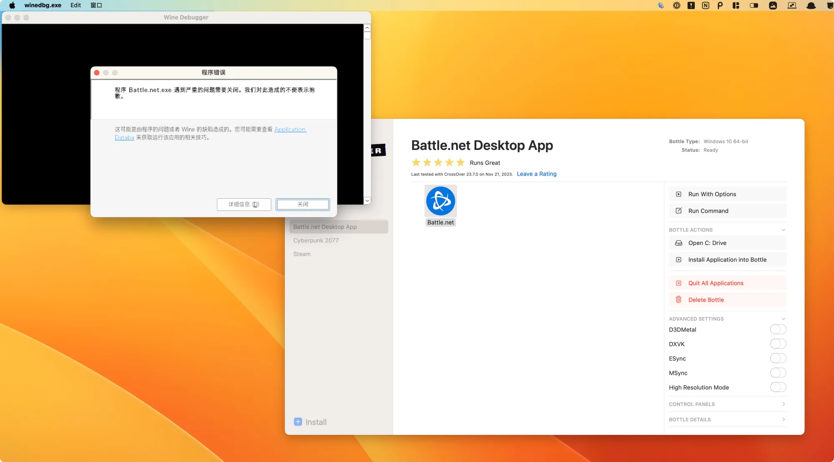The image size is (834, 462).
Task: Click the Install Application into Bottle plus icon
Action: (x=678, y=260)
